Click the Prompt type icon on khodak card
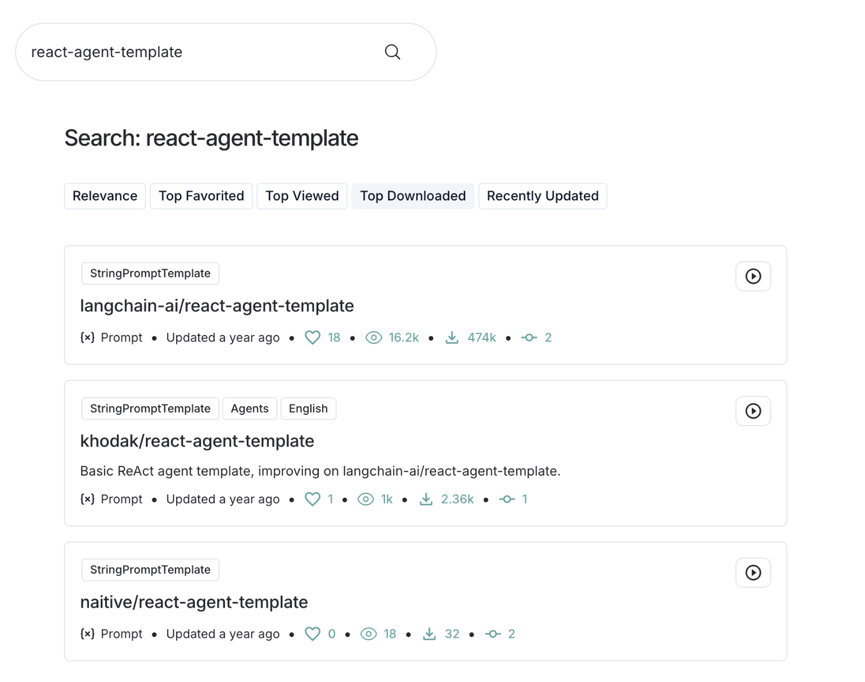The height and width of the screenshot is (682, 865). pos(87,499)
